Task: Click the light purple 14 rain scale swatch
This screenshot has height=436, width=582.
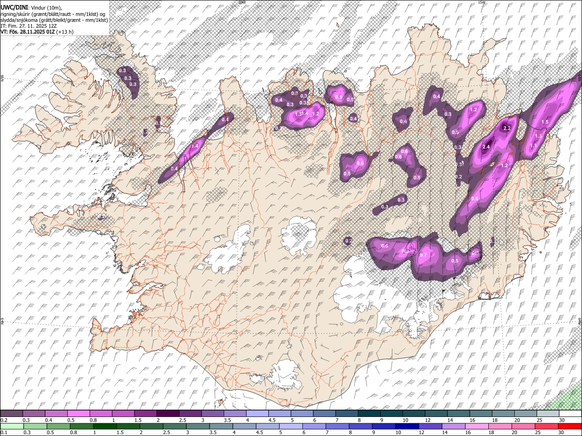Action: pyautogui.click(x=453, y=426)
